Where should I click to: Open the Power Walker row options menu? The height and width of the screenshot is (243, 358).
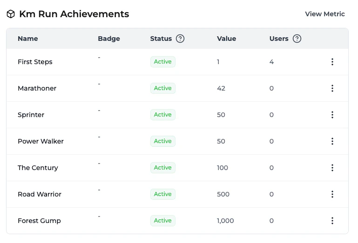pos(332,141)
